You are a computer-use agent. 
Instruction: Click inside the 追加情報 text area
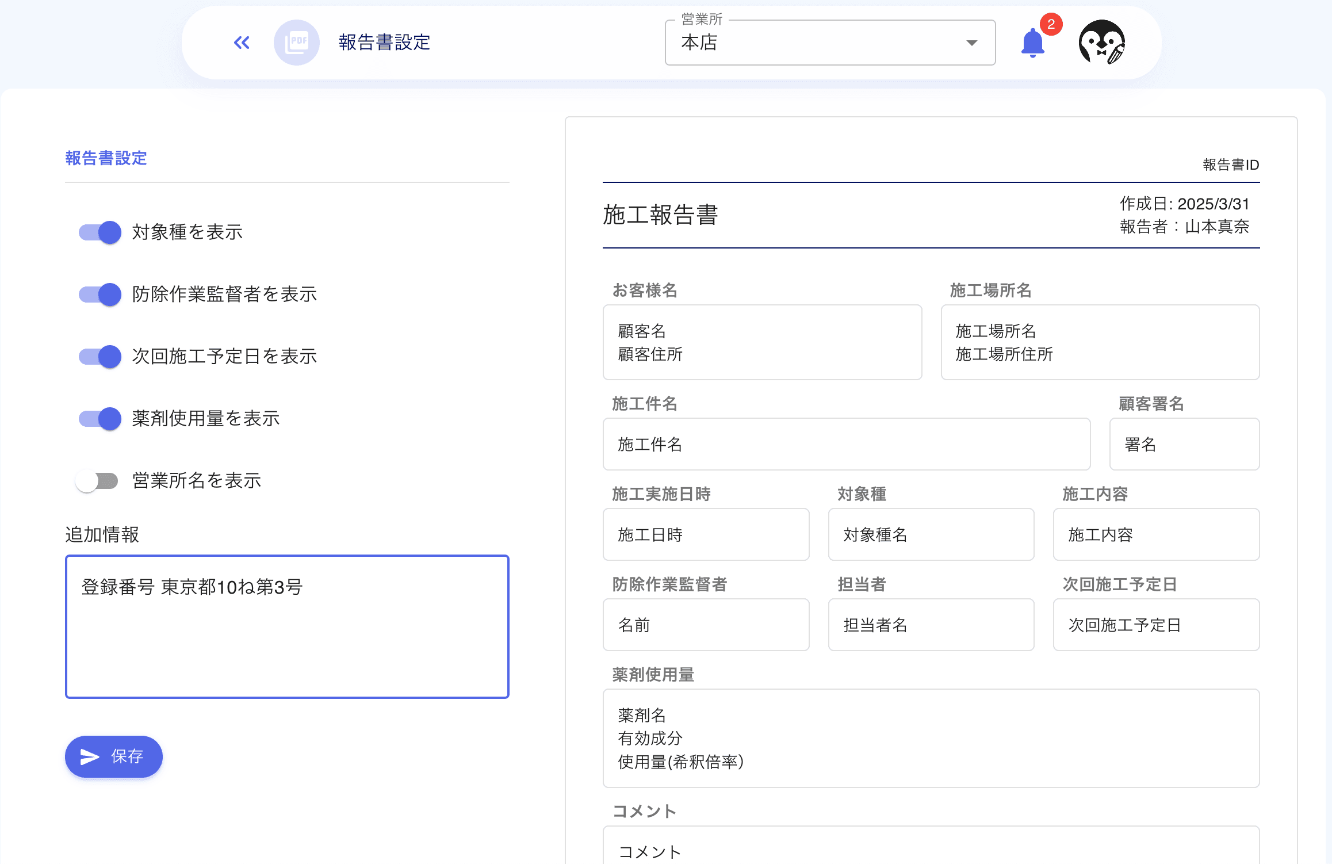(x=286, y=627)
